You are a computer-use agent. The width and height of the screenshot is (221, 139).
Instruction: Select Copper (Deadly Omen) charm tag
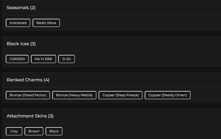(168, 95)
